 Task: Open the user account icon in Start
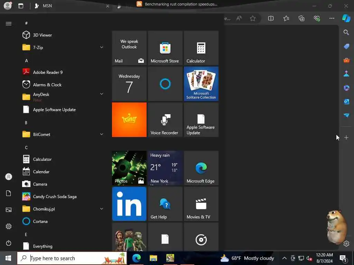tap(9, 177)
